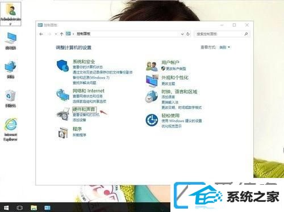The image size is (284, 212).
Task: Go up one level with up arrow
Action: click(x=61, y=34)
